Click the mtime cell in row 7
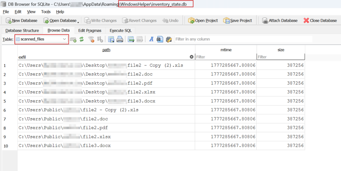Viewport: 341px width, 171px height. coord(226,119)
